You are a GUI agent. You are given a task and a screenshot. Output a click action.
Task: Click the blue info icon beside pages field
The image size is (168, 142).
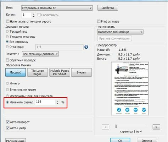(86, 47)
